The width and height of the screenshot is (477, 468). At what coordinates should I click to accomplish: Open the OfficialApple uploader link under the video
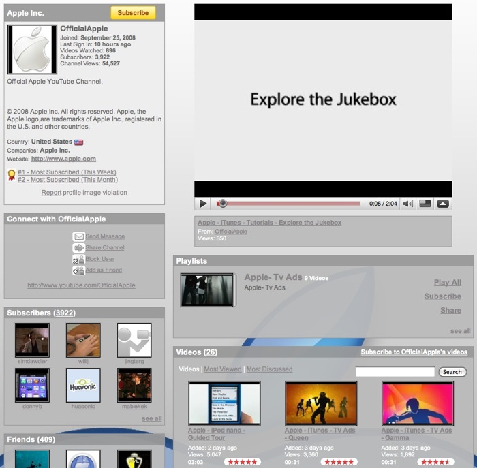coord(231,232)
